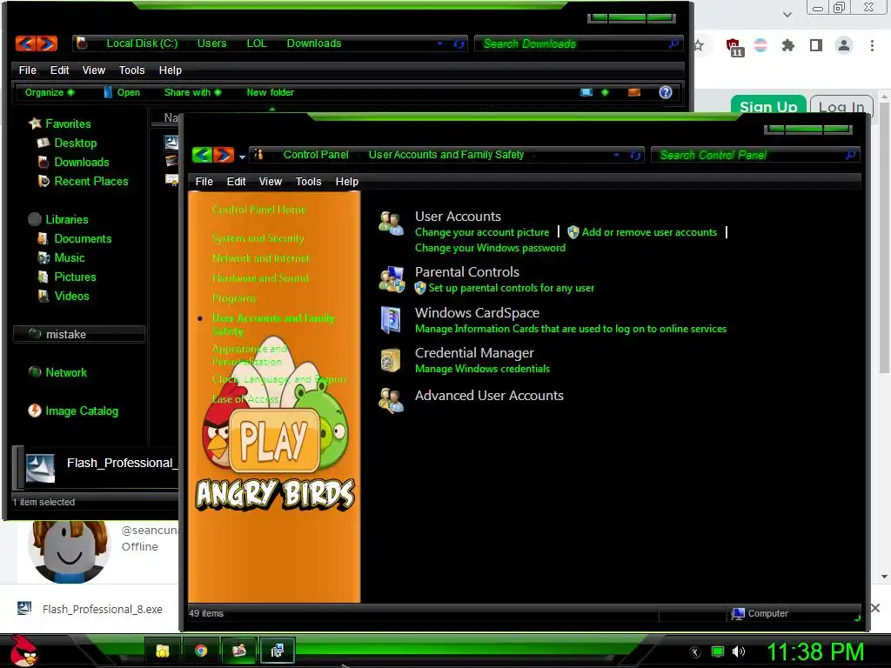The width and height of the screenshot is (891, 668).
Task: Open Recent Places in navigation pane
Action: [x=90, y=181]
